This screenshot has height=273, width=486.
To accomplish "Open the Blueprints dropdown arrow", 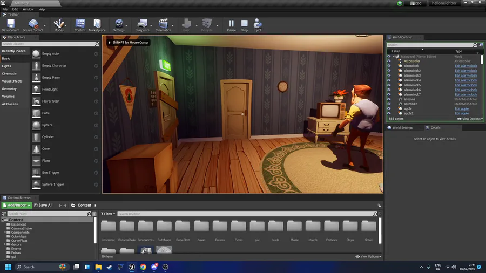I will coord(151,25).
